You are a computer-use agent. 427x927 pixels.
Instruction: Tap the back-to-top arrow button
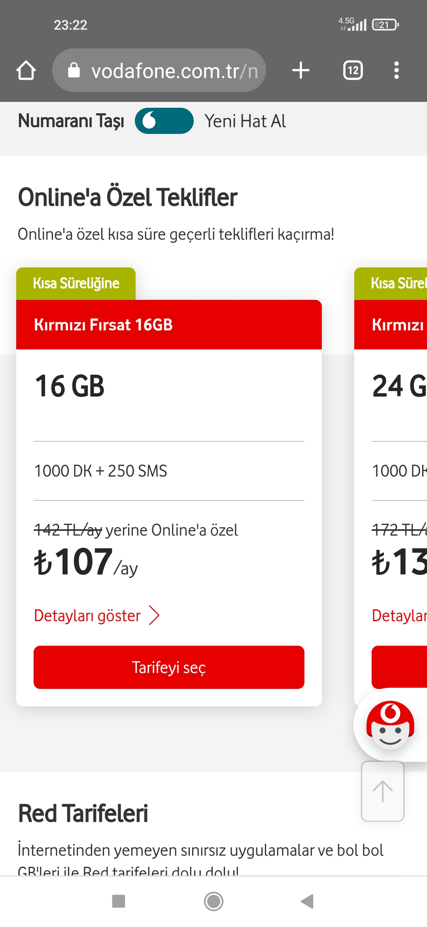coord(383,792)
